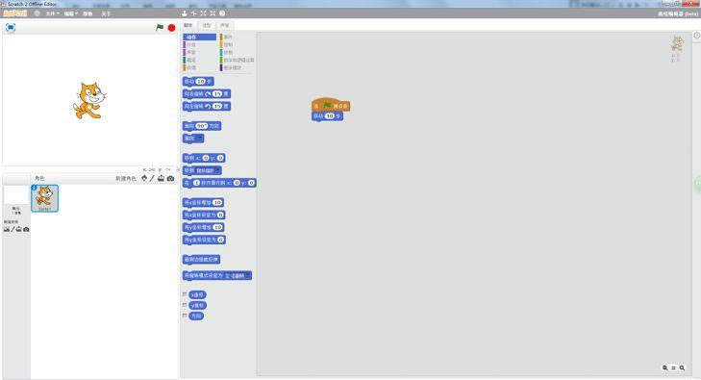Stop the project with the red stop button
This screenshot has height=380, width=701.
[171, 28]
